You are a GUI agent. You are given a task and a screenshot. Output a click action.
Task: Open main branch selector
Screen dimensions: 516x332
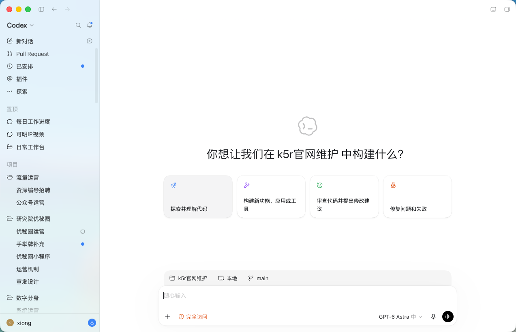[258, 278]
